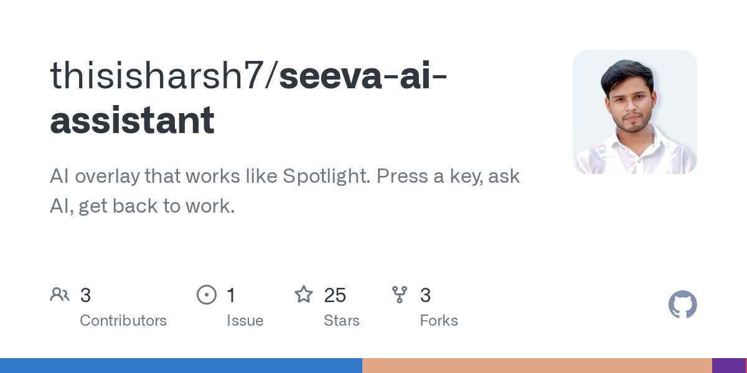Image resolution: width=747 pixels, height=373 pixels.
Task: Select the Forks label
Action: click(439, 321)
